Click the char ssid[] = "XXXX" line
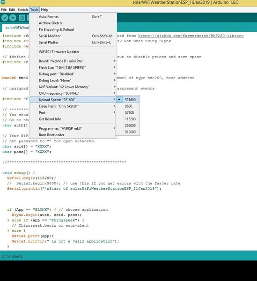Viewport: 257px width, 281px height. click(27, 147)
